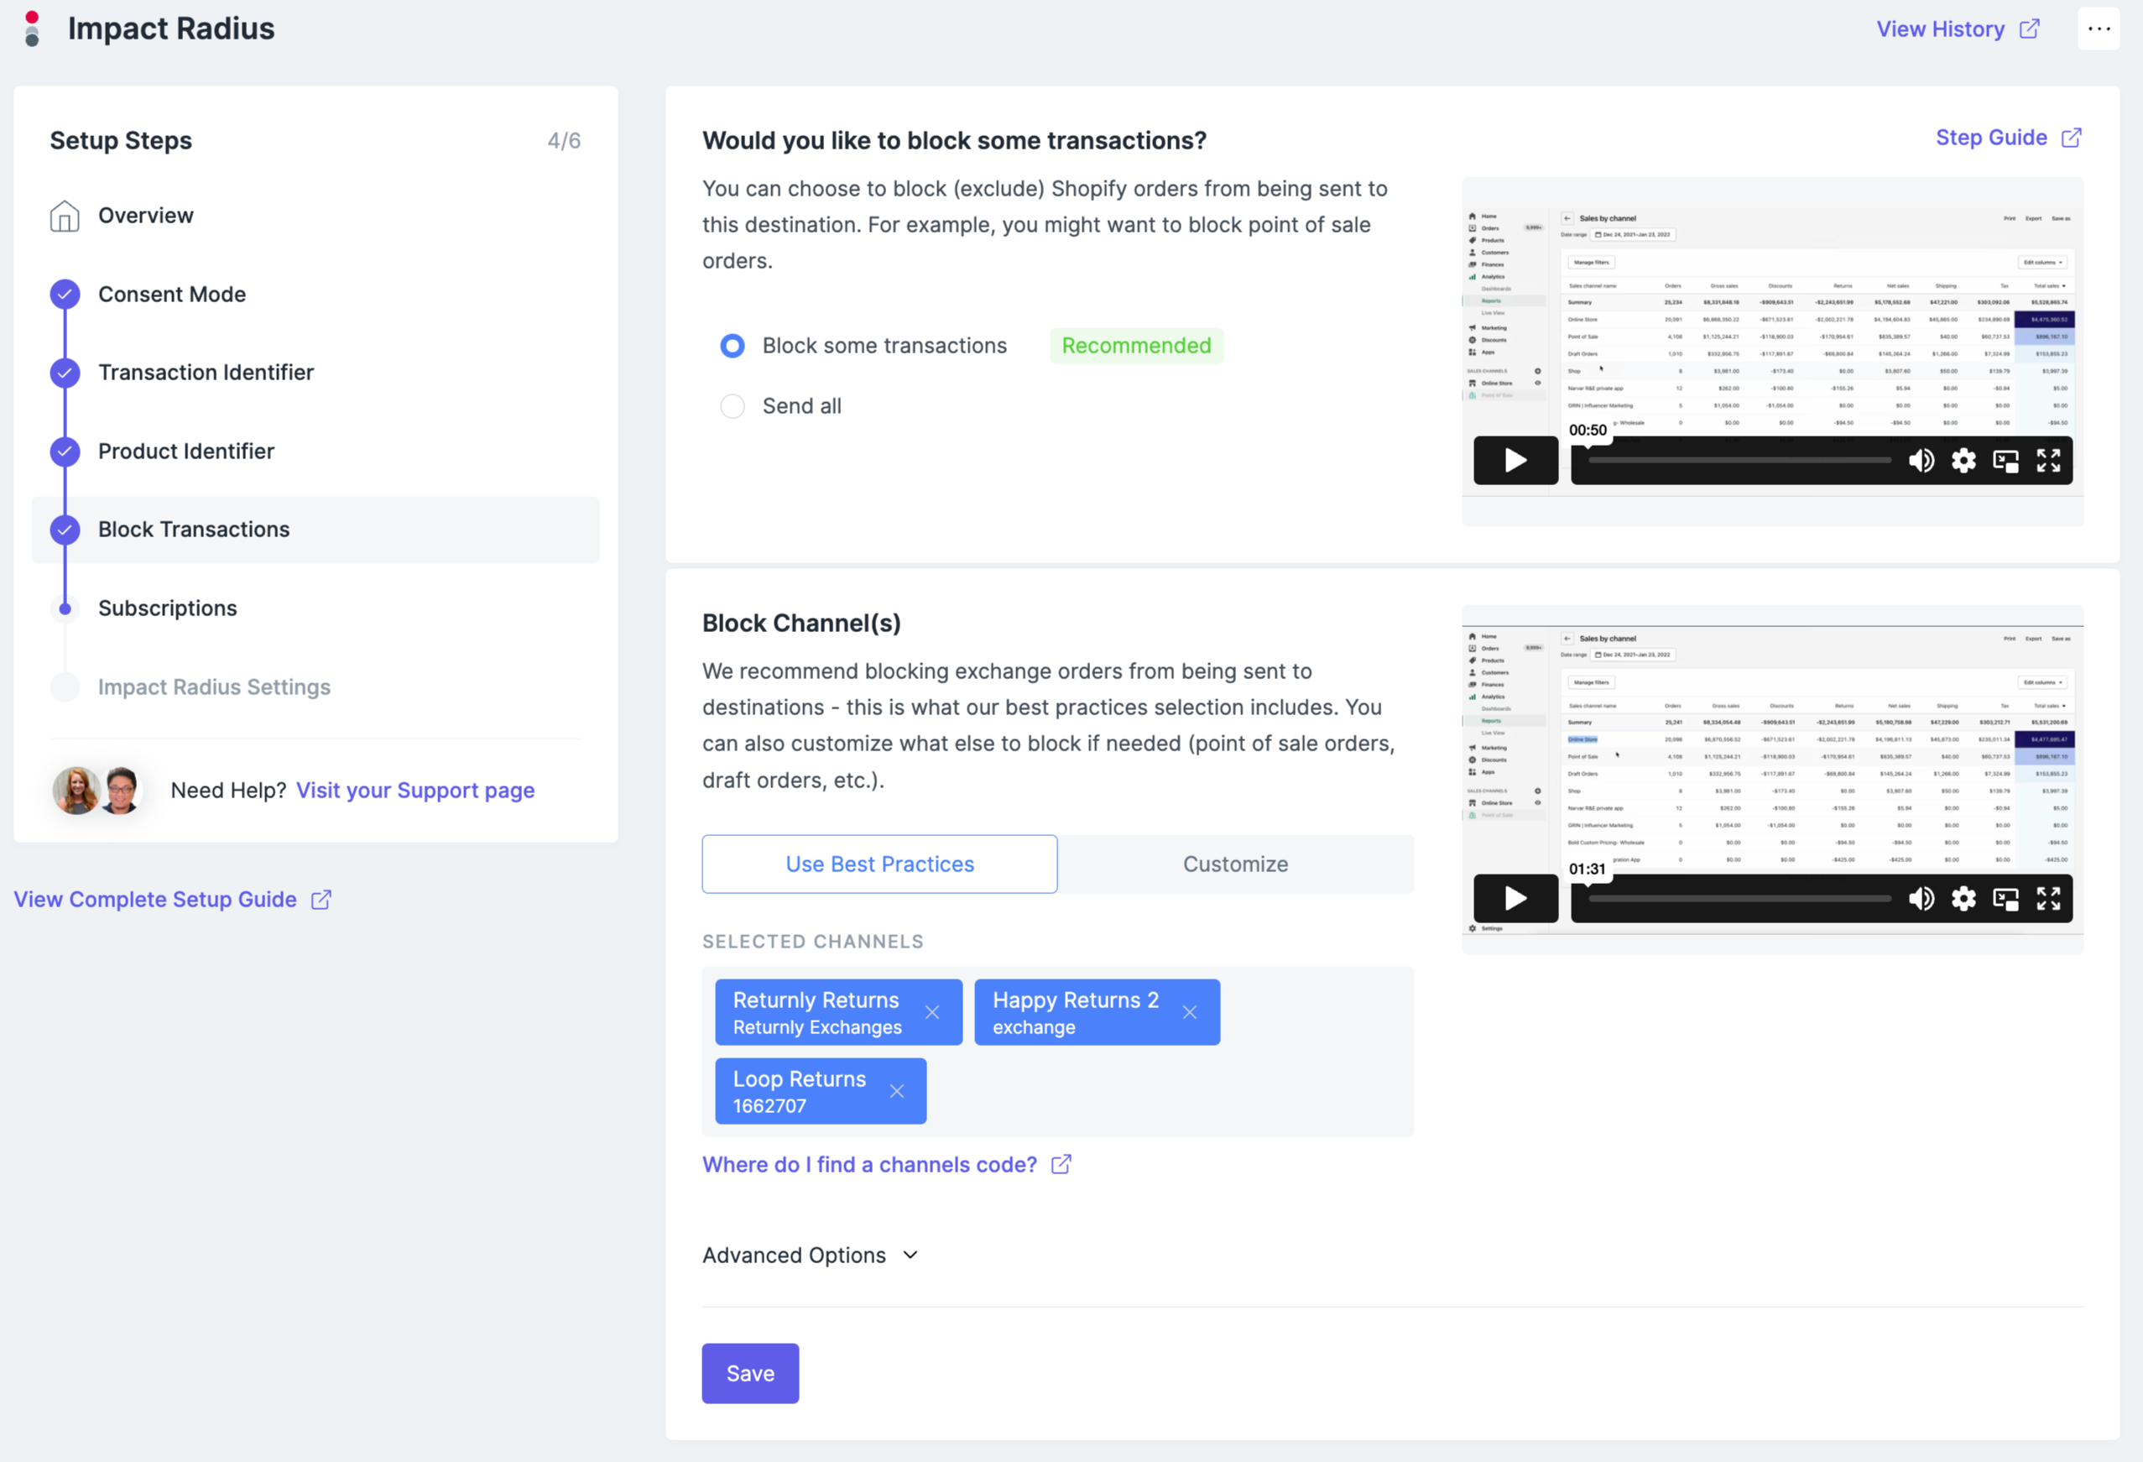This screenshot has height=1462, width=2143.
Task: Toggle picture-in-picture on the second video
Action: [2005, 898]
